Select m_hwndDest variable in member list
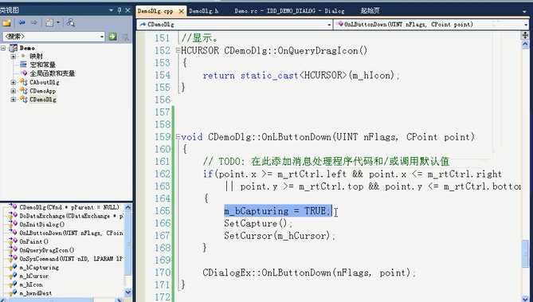This screenshot has width=533, height=302. [x=35, y=293]
